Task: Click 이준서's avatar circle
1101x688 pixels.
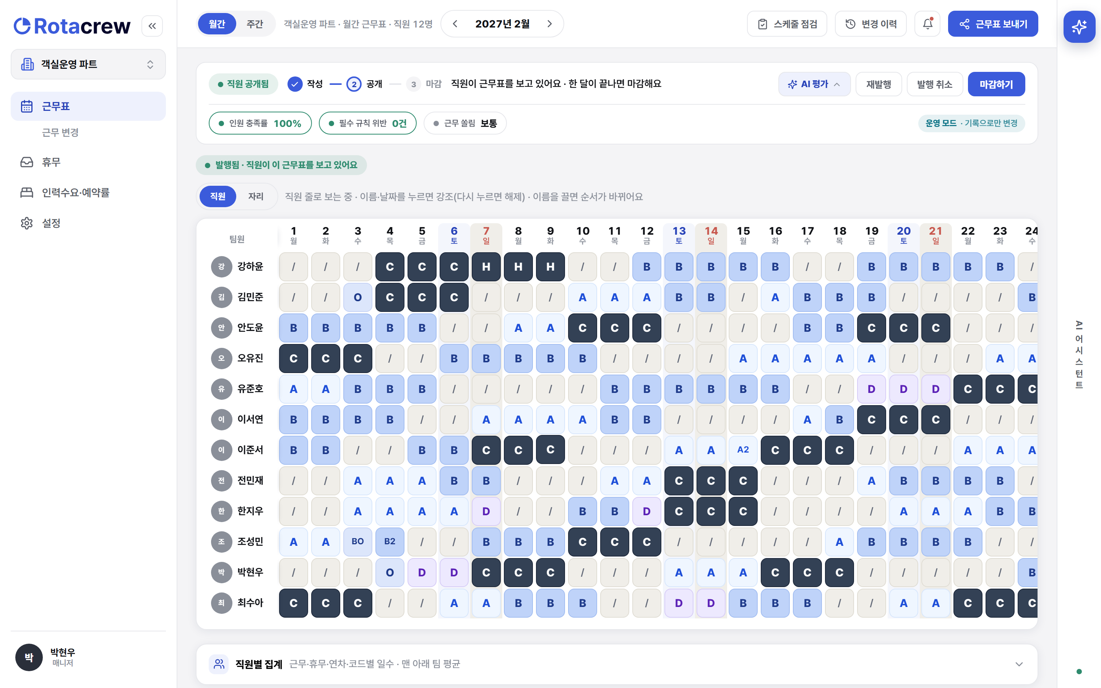Action: [x=222, y=449]
